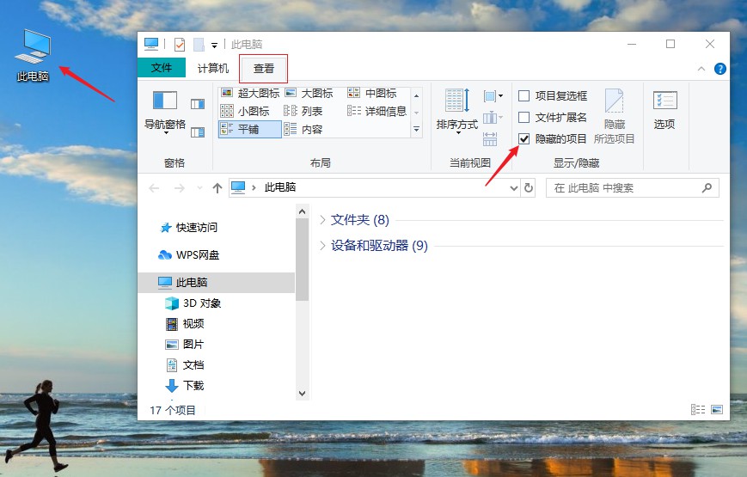
Task: Toggle the details pane icon
Action: click(198, 132)
